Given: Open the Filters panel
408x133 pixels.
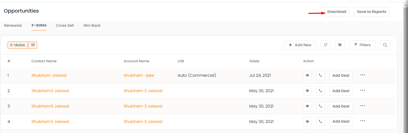Looking at the screenshot, I should tap(362, 45).
